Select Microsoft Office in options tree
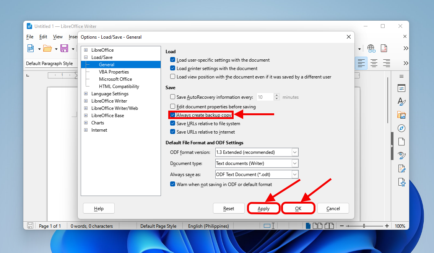 115,79
